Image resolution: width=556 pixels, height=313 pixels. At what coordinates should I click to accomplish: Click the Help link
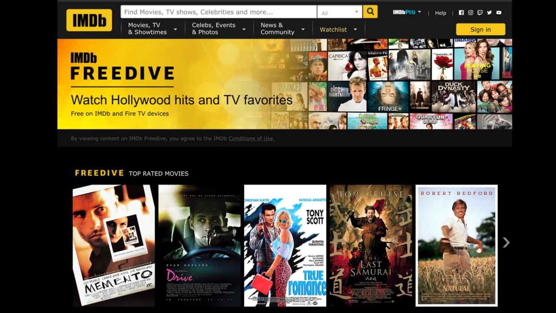(440, 13)
